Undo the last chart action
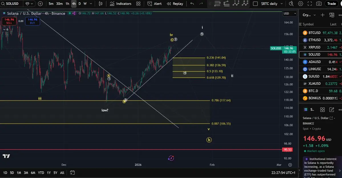 (x=192, y=4)
